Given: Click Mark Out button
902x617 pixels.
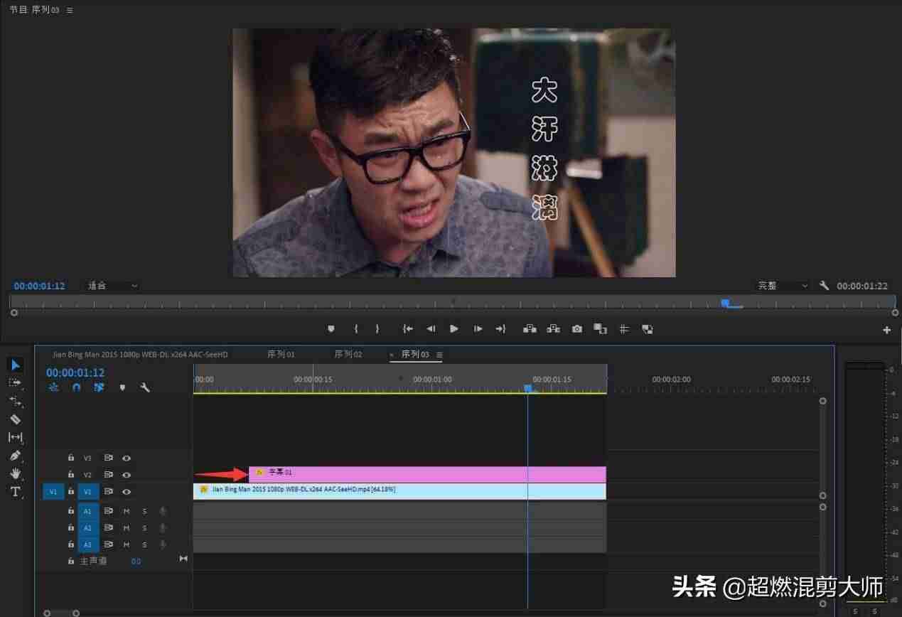Looking at the screenshot, I should (x=377, y=329).
